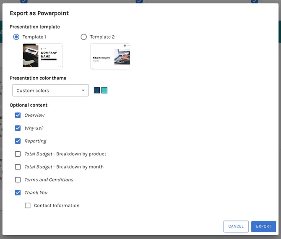Tick the Contact Information checkbox

(x=28, y=205)
